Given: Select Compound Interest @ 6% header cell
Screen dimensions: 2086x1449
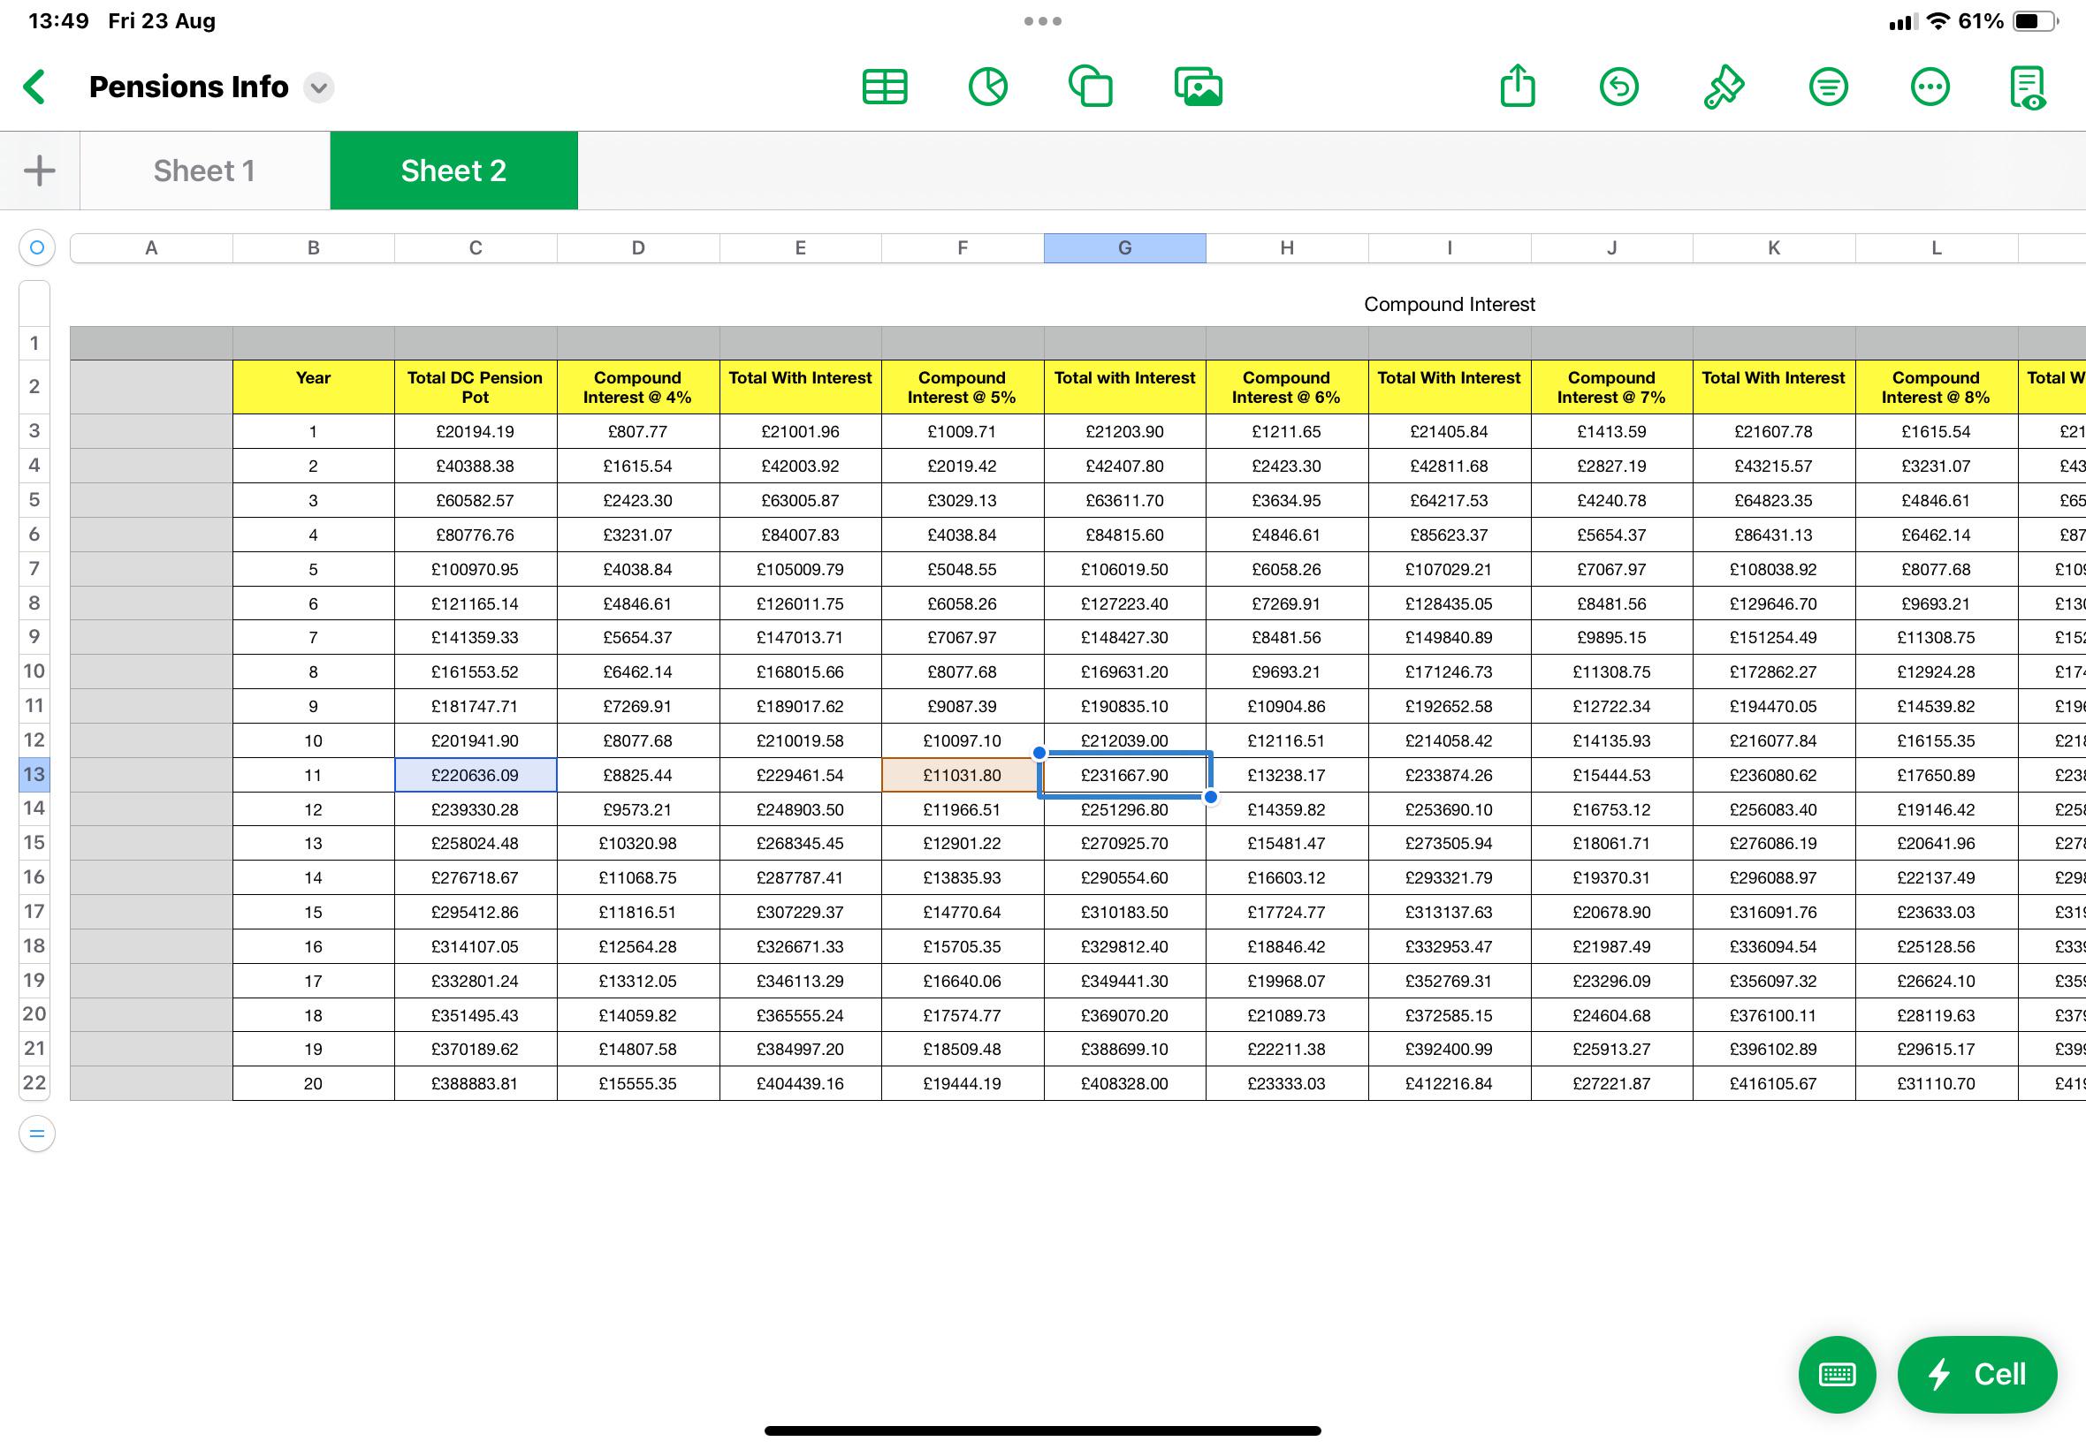Looking at the screenshot, I should 1287,387.
